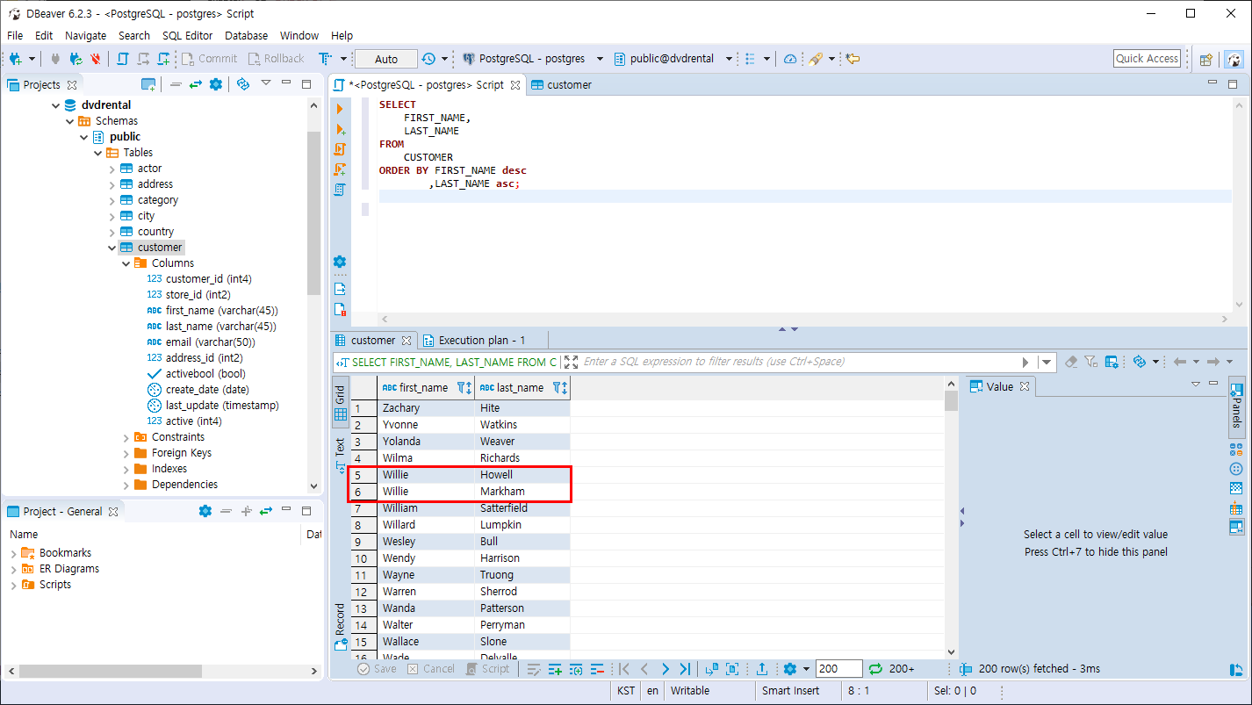The width and height of the screenshot is (1252, 705).
Task: Click Save button in results toolbar
Action: [x=378, y=669]
